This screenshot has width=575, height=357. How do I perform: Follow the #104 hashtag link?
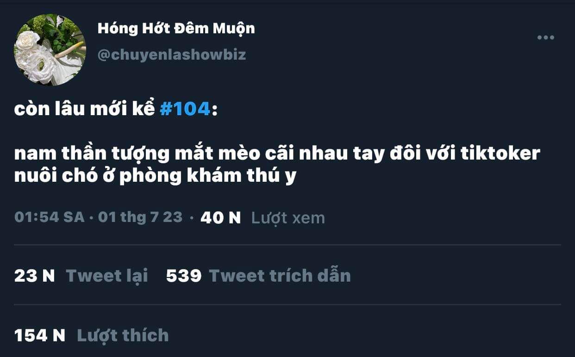click(x=185, y=110)
